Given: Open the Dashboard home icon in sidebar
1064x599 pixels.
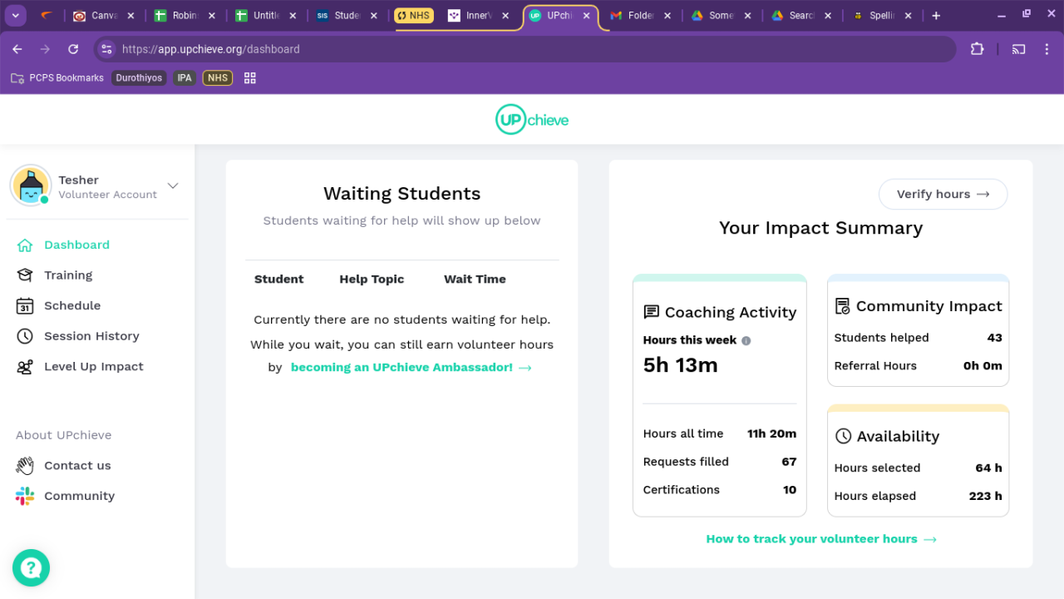Looking at the screenshot, I should pos(25,245).
